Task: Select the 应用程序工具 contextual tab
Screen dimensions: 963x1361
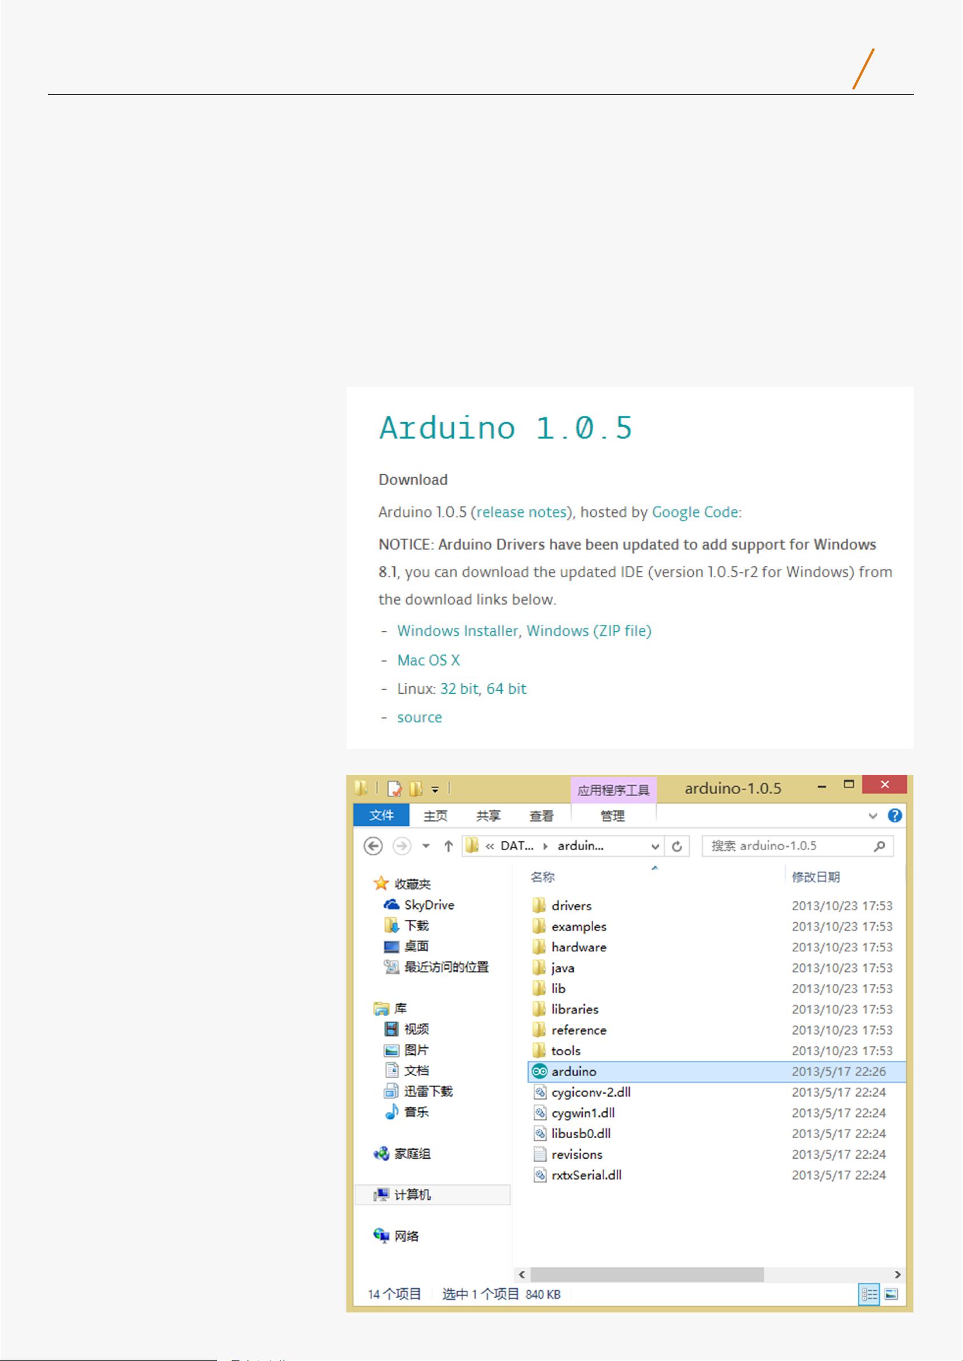Action: tap(613, 790)
